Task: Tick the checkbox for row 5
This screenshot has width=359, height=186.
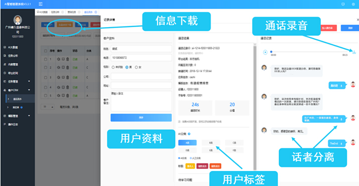Action: click(46, 95)
